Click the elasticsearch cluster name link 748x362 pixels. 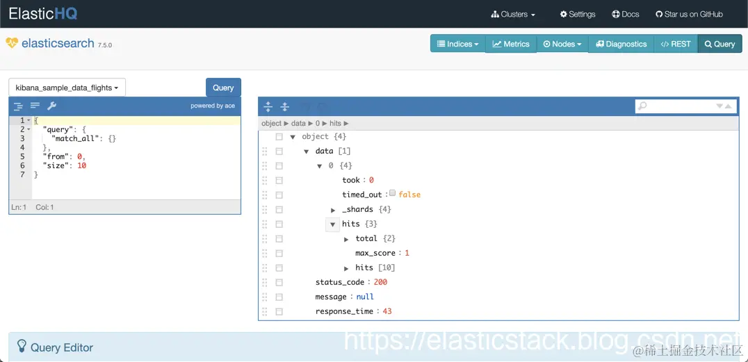(x=58, y=43)
